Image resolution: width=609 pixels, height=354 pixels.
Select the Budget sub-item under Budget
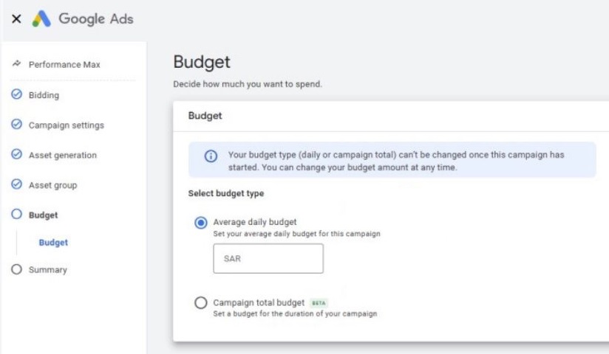(x=53, y=243)
